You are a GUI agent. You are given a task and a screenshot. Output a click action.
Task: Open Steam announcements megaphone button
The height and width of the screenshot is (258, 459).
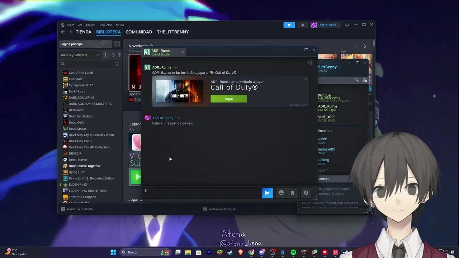(x=289, y=25)
